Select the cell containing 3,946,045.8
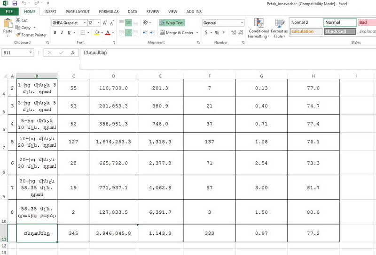Viewport: 376px width, 255px height. [x=113, y=233]
